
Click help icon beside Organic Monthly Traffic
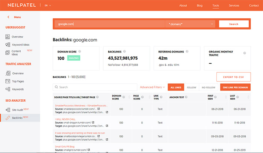pyautogui.click(x=245, y=53)
